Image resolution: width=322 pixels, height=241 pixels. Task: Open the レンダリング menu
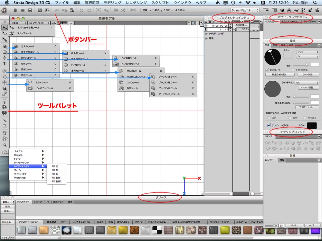(x=136, y=3)
